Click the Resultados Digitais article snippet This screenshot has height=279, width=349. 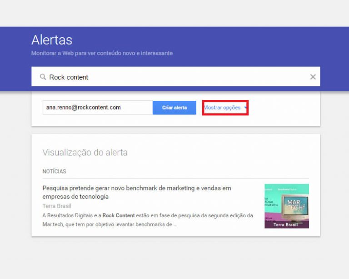click(148, 220)
